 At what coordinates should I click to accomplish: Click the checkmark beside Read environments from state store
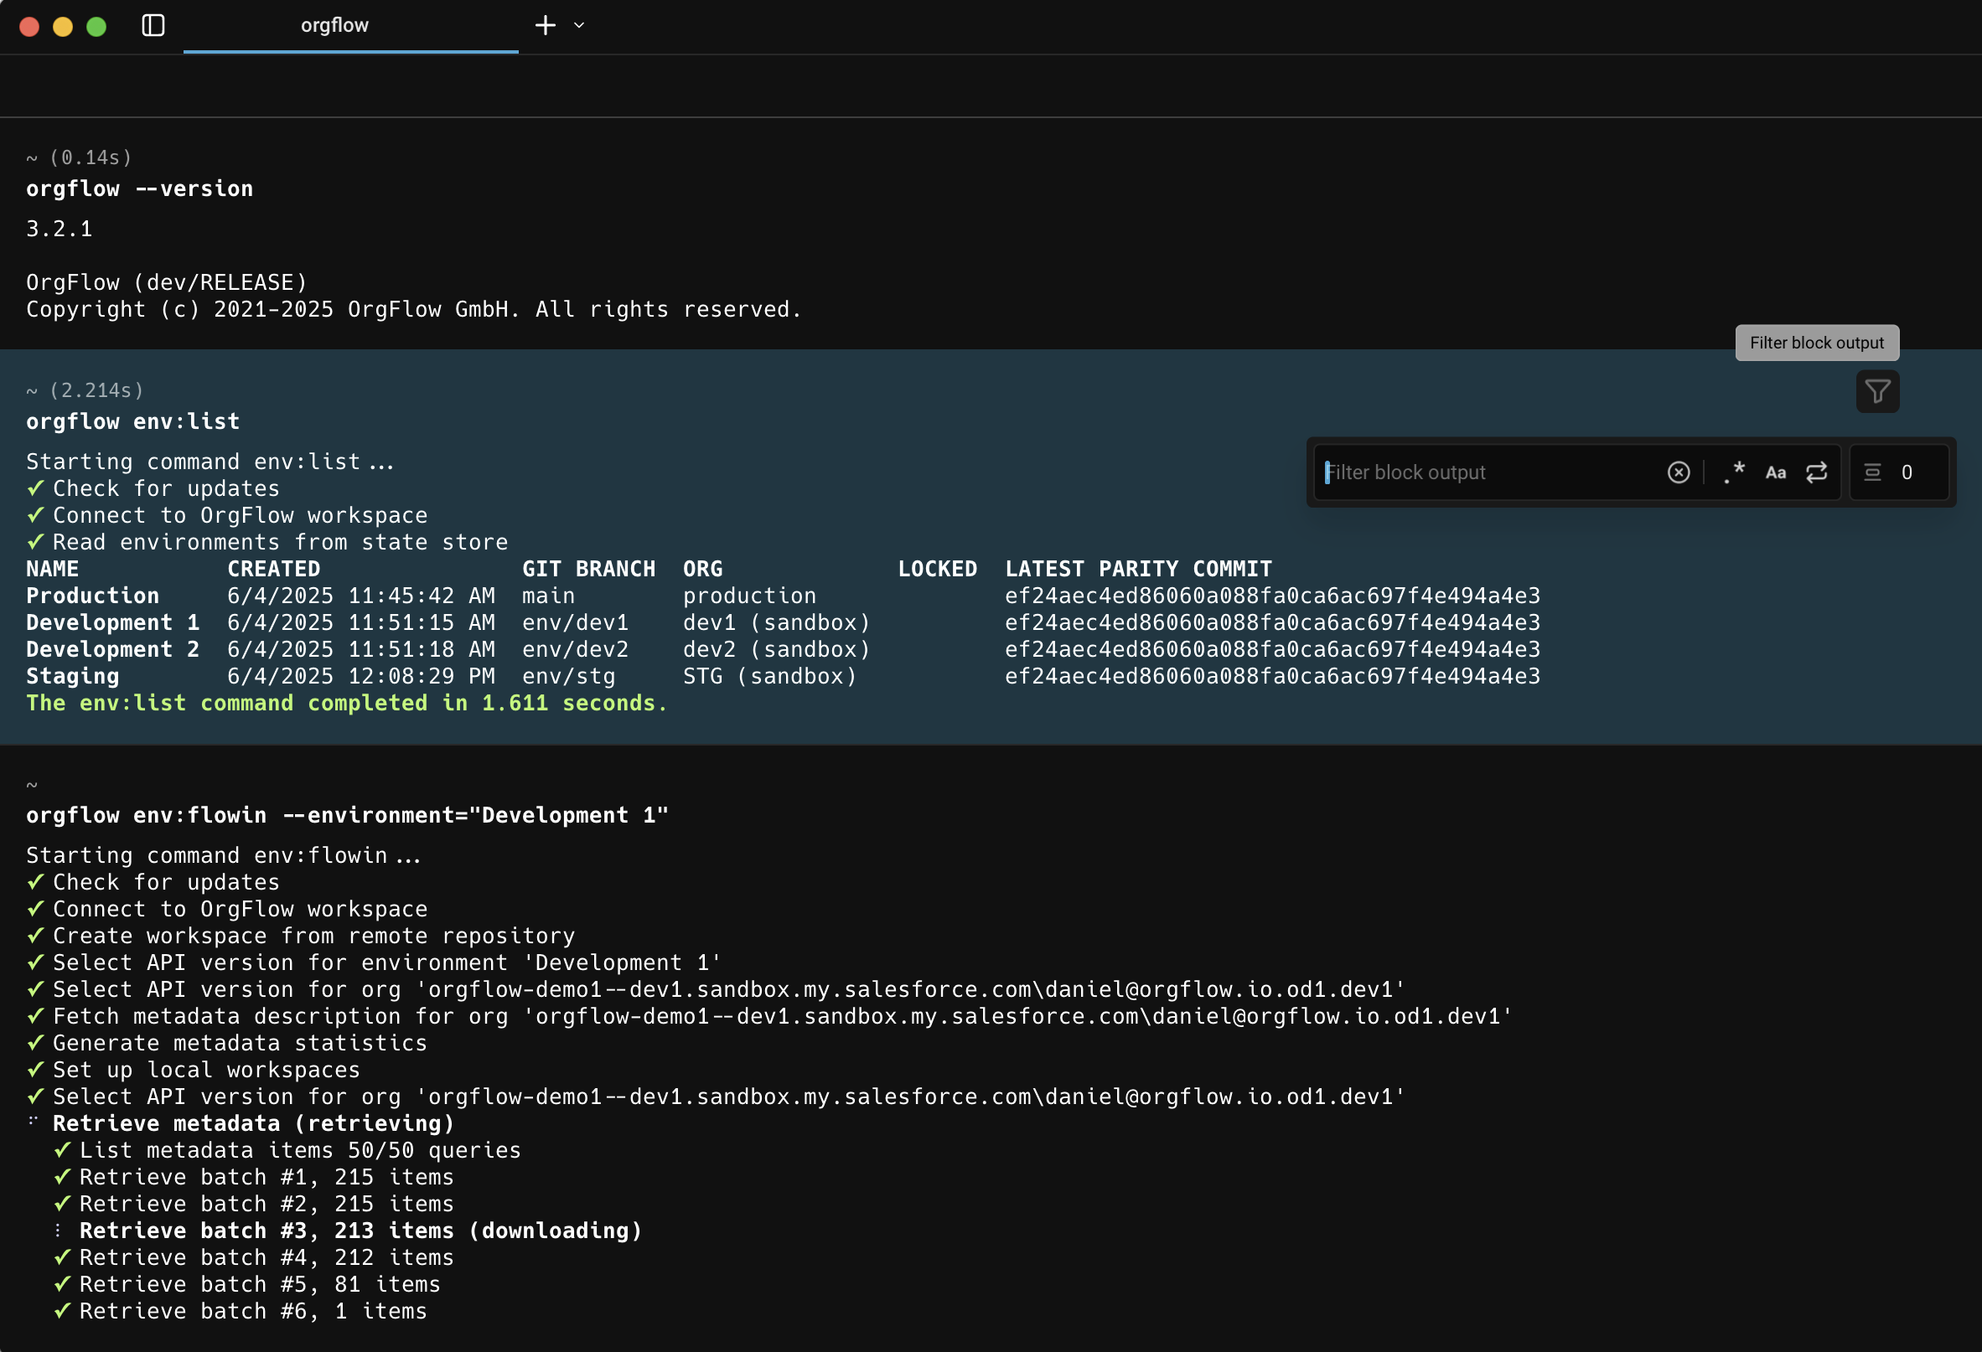[36, 541]
